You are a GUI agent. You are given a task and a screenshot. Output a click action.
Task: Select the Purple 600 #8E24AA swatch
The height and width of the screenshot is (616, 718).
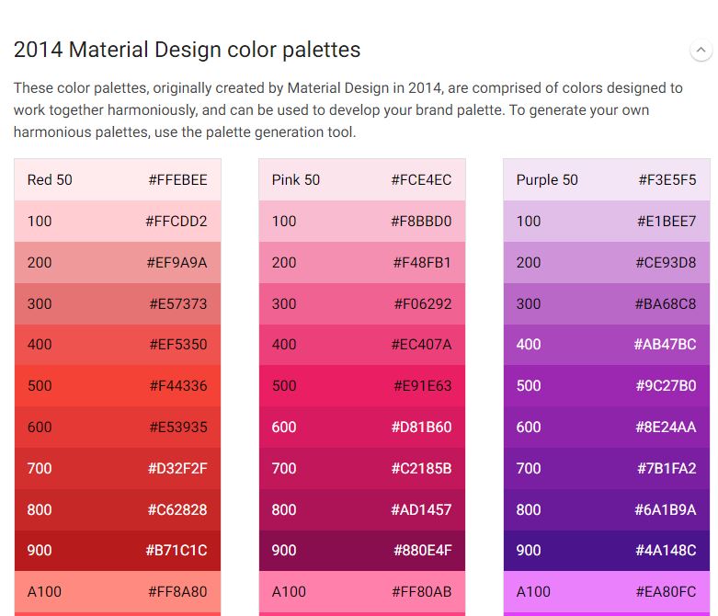pos(607,427)
